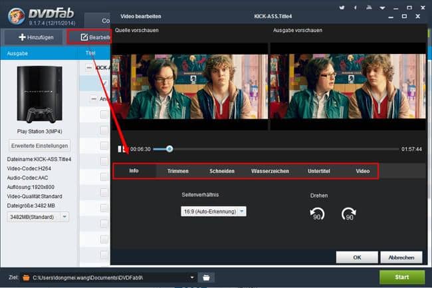Screen dimensions: 432x288
Task: Open the 3482MB(Standard) size dropdown
Action: 38,217
